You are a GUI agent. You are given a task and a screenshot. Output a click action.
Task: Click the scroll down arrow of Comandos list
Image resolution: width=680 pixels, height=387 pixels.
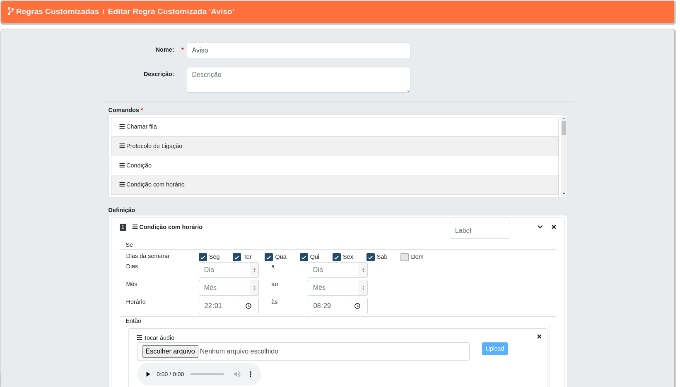click(x=564, y=193)
